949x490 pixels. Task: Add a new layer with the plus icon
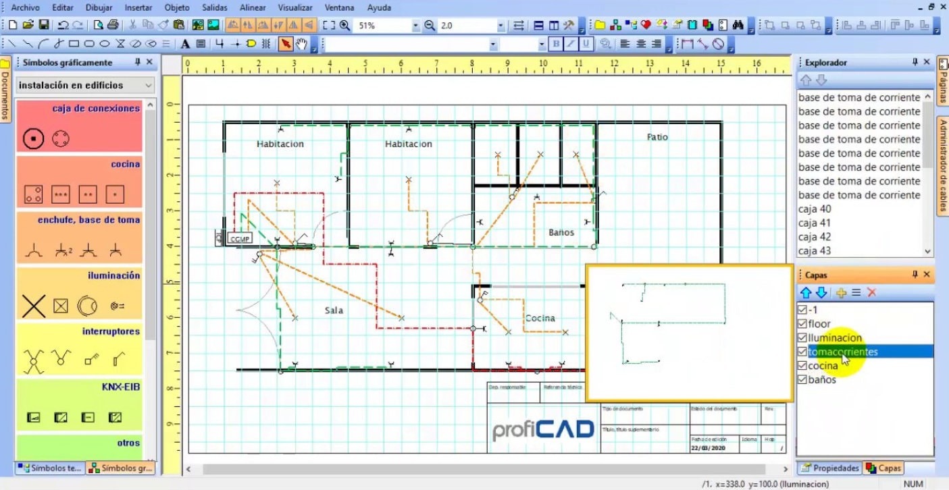click(x=842, y=293)
